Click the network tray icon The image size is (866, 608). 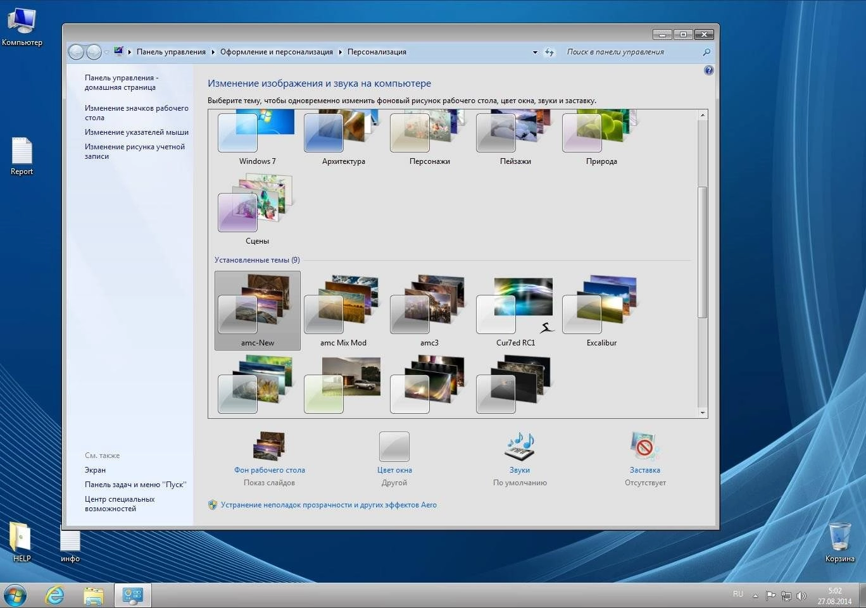pos(786,595)
